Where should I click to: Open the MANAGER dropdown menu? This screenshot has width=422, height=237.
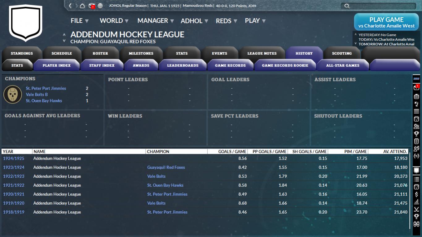point(156,21)
